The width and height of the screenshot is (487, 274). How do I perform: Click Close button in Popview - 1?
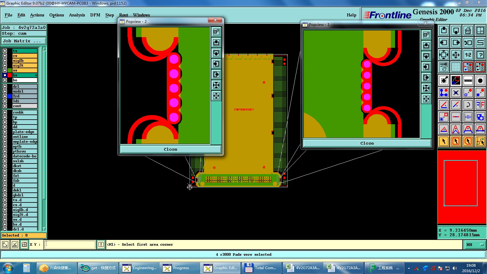(367, 143)
